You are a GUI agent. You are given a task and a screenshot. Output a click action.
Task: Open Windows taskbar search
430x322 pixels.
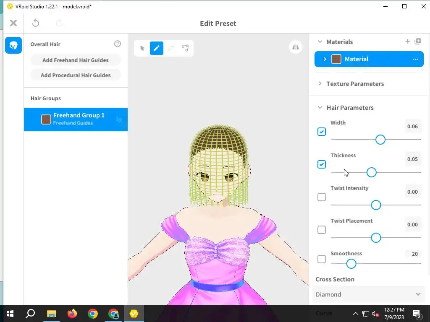[x=30, y=314]
